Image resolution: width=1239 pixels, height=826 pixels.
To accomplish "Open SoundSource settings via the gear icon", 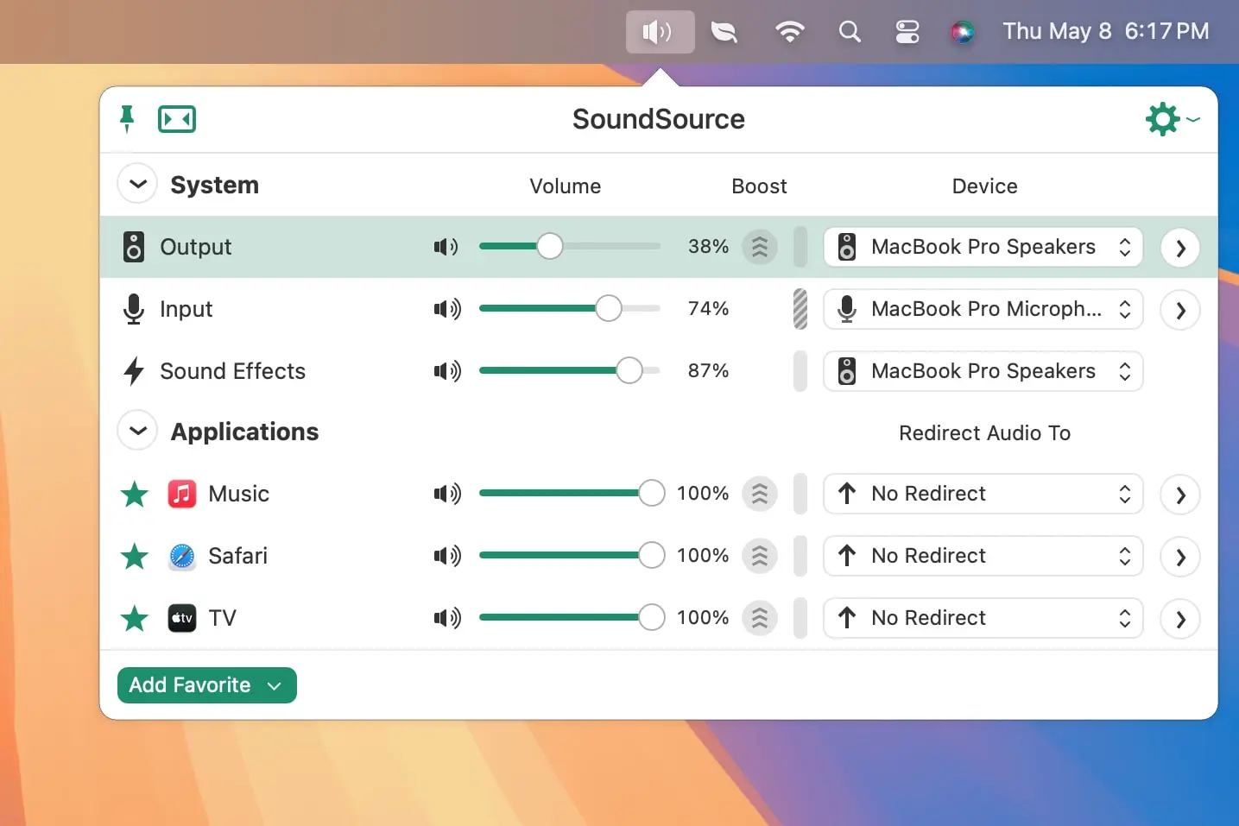I will [1162, 119].
